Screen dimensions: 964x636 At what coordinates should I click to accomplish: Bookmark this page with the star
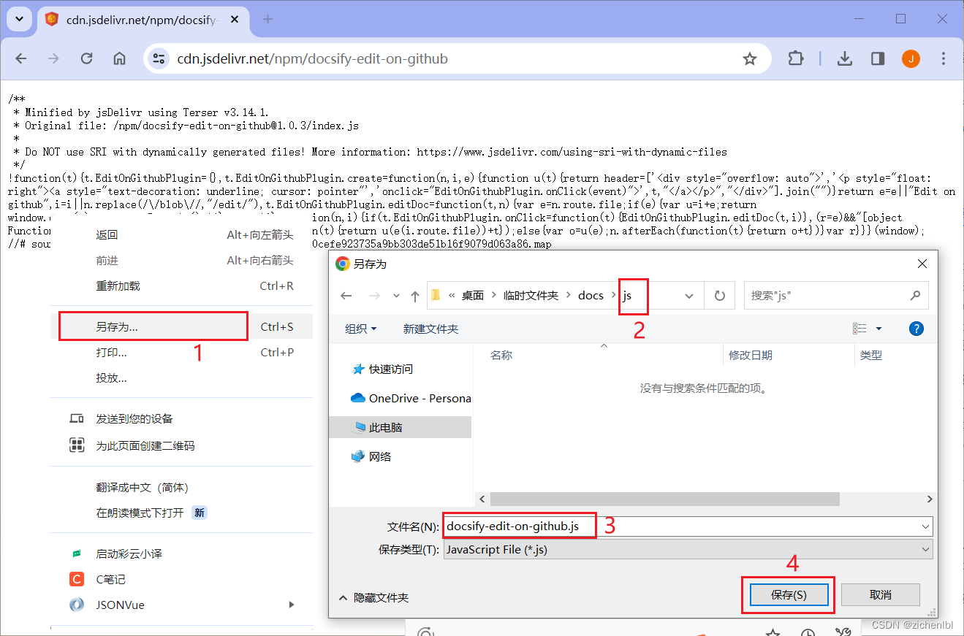coord(749,59)
